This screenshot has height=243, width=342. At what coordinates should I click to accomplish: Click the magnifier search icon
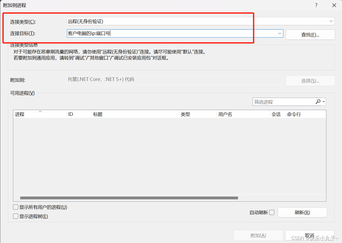318,102
